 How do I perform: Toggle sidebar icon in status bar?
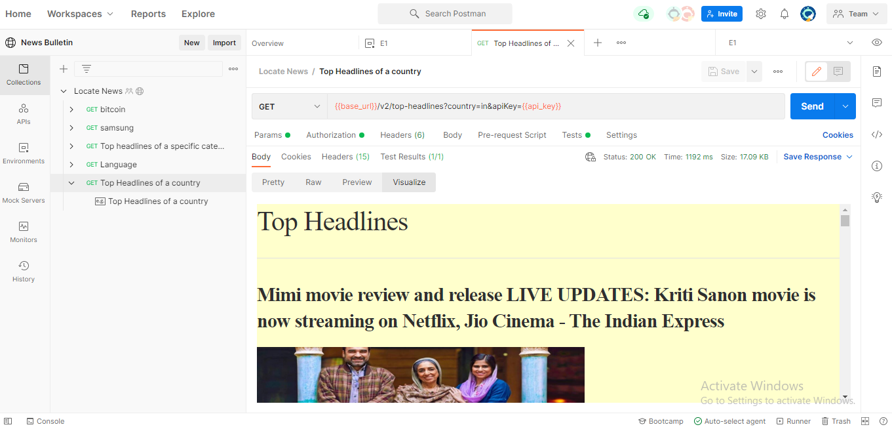(8, 421)
